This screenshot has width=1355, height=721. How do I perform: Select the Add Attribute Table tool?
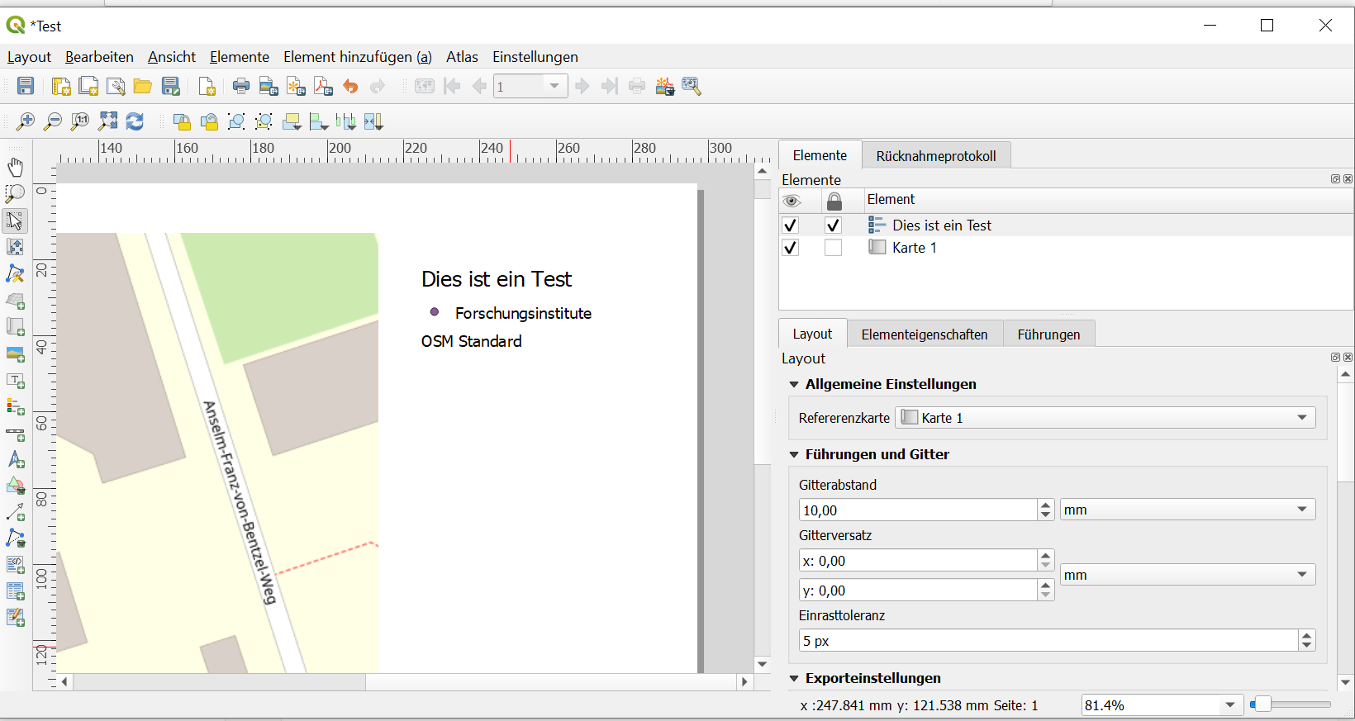15,591
